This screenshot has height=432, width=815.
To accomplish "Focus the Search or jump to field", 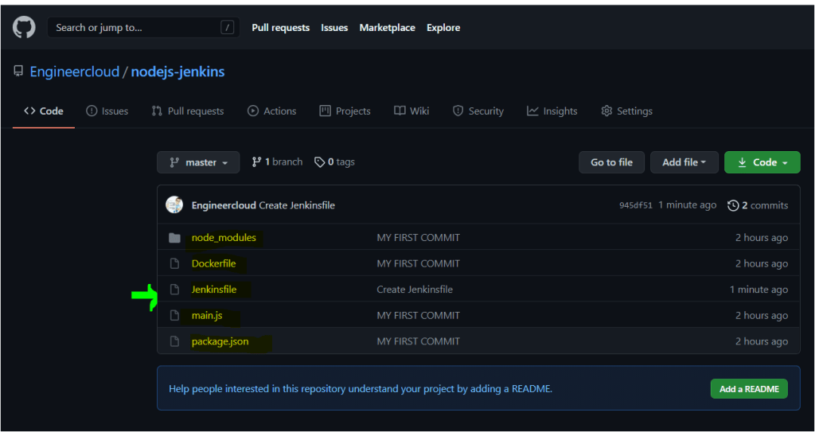I will tap(143, 28).
